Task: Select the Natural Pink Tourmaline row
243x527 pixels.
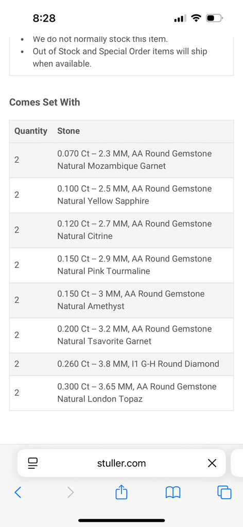Action: coord(121,265)
